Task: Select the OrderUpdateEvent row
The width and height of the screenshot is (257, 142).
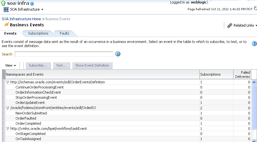Action: click(128, 103)
